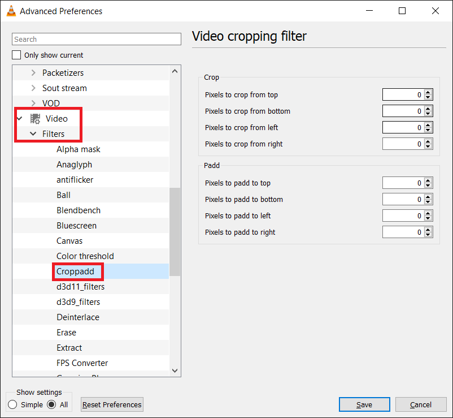Save the preferences changes
Viewport: 453px width, 418px height.
click(x=364, y=404)
